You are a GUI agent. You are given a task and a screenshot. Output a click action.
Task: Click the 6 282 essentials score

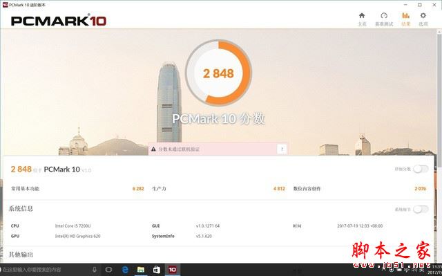click(x=138, y=189)
